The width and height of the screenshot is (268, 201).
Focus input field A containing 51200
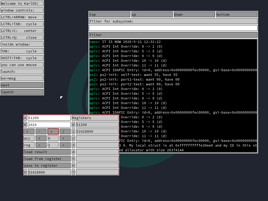pyautogui.click(x=49, y=118)
